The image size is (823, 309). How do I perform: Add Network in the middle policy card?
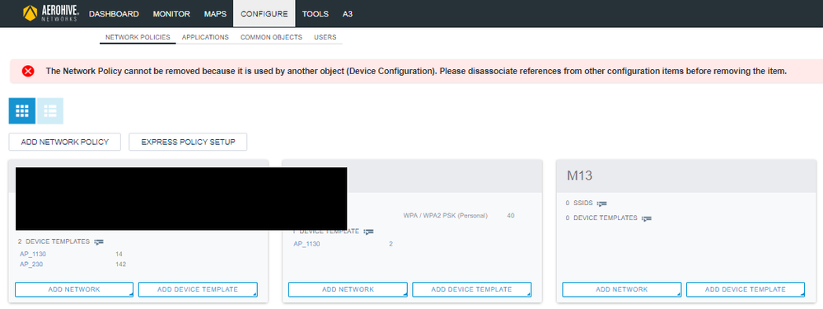pos(348,289)
